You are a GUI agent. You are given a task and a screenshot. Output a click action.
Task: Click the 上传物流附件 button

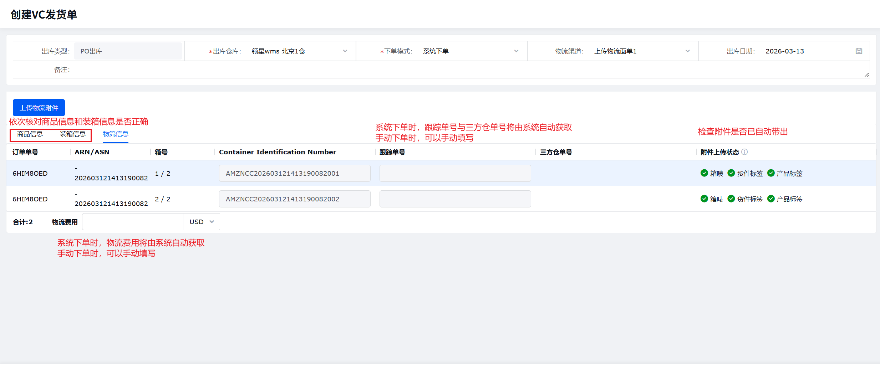pyautogui.click(x=39, y=108)
